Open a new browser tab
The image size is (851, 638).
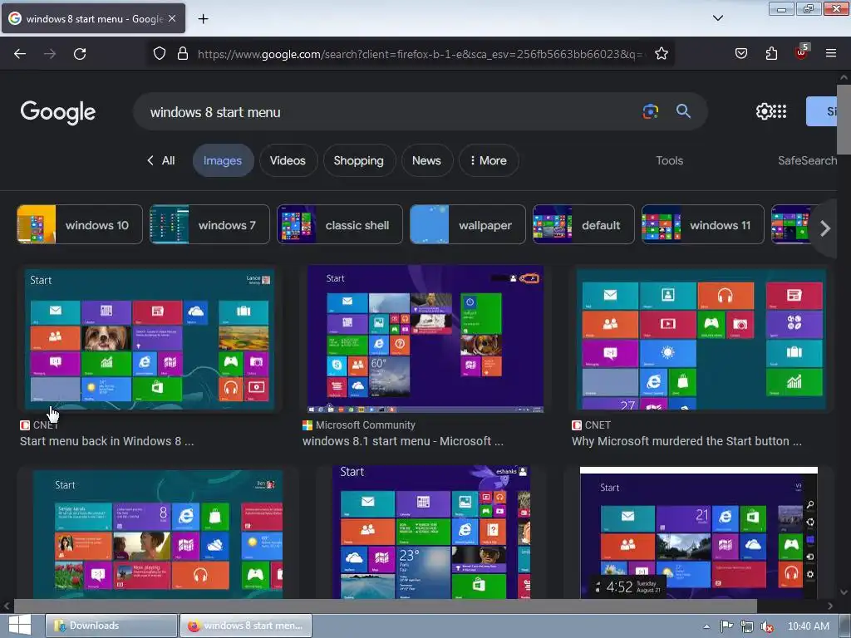(x=203, y=19)
